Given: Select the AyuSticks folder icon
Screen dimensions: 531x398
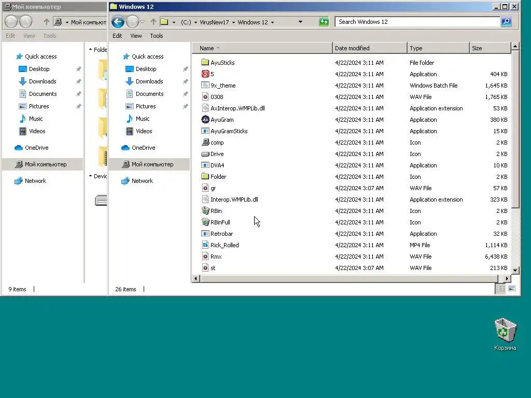Looking at the screenshot, I should 205,62.
